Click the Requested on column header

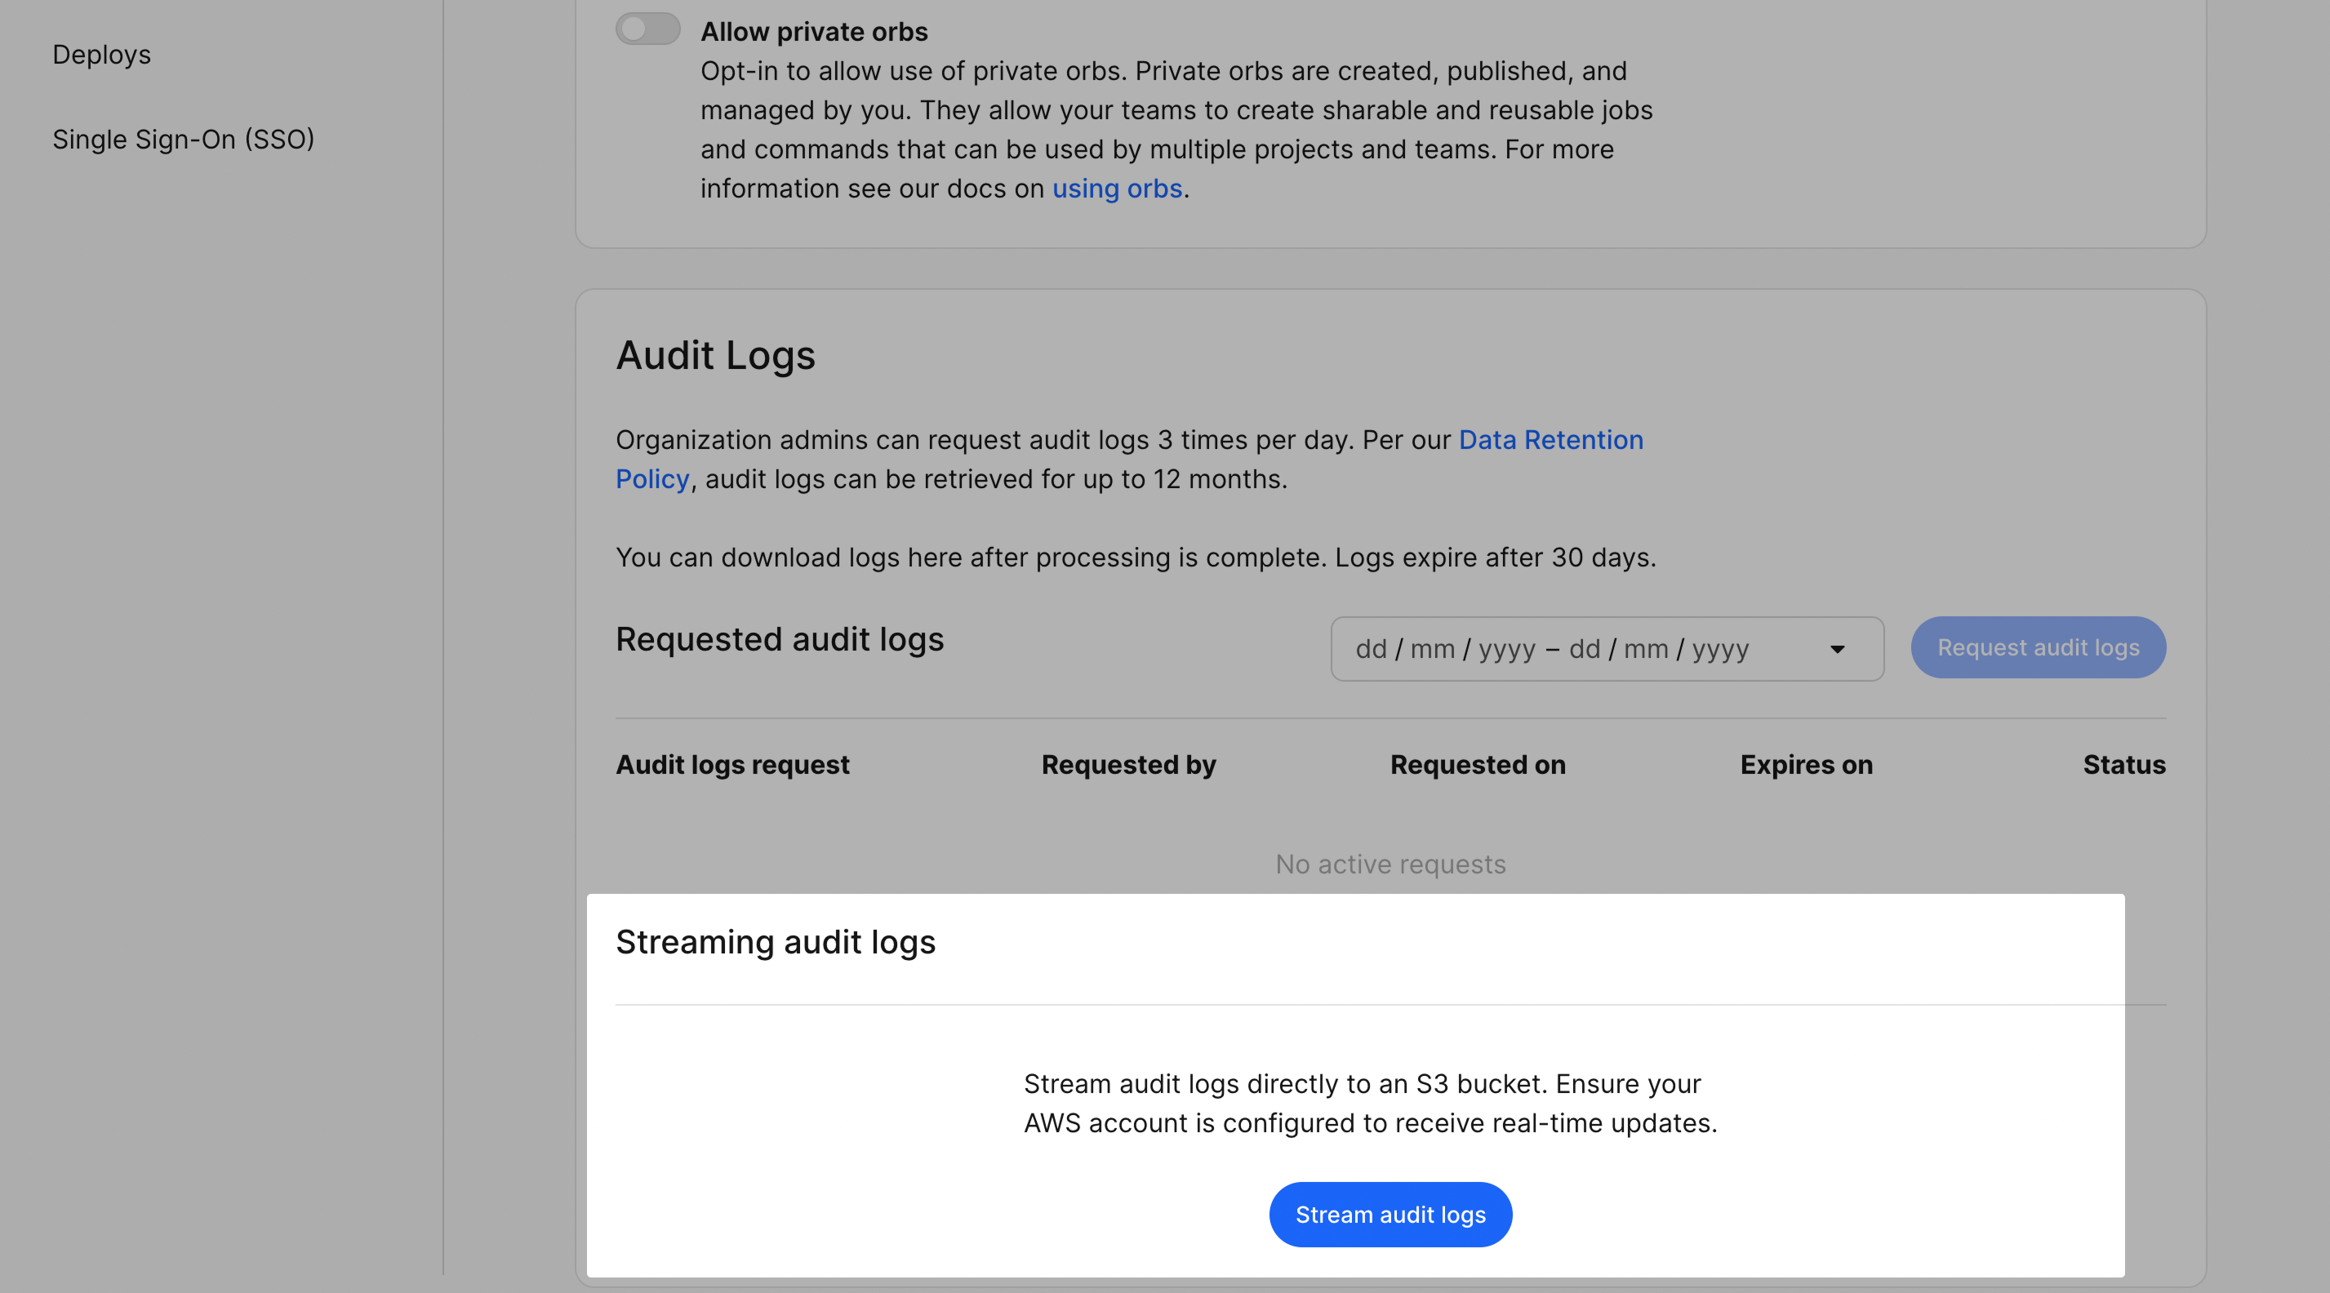(x=1477, y=765)
